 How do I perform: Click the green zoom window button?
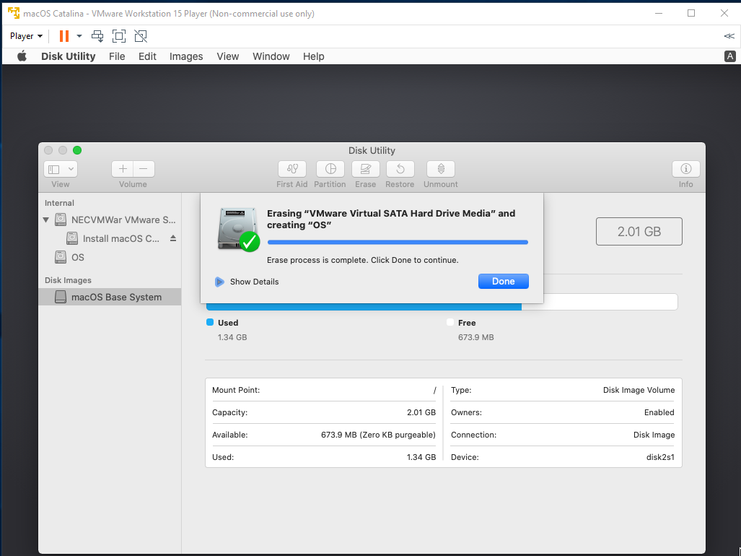coord(77,150)
